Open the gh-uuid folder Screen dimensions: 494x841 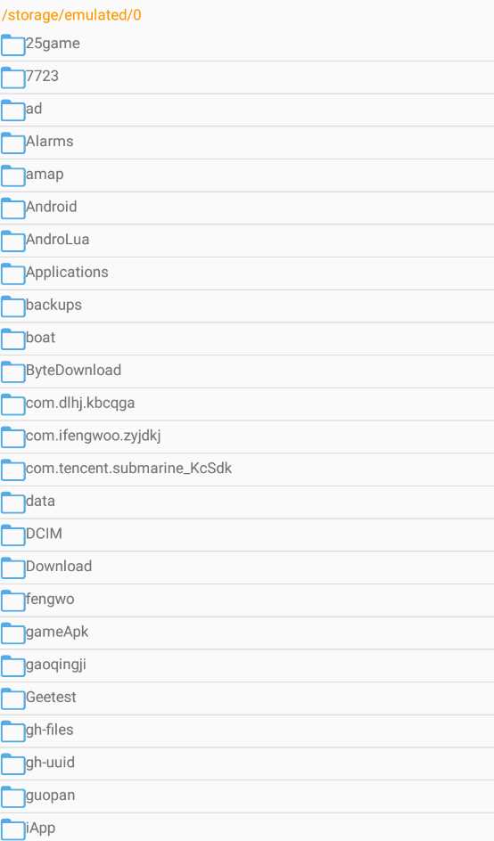click(x=247, y=763)
